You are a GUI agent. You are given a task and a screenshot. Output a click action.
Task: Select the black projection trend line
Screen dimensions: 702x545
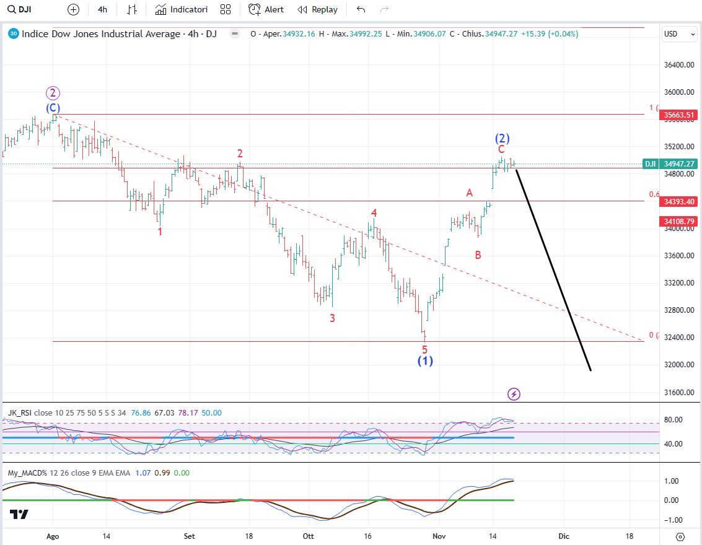pyautogui.click(x=554, y=270)
